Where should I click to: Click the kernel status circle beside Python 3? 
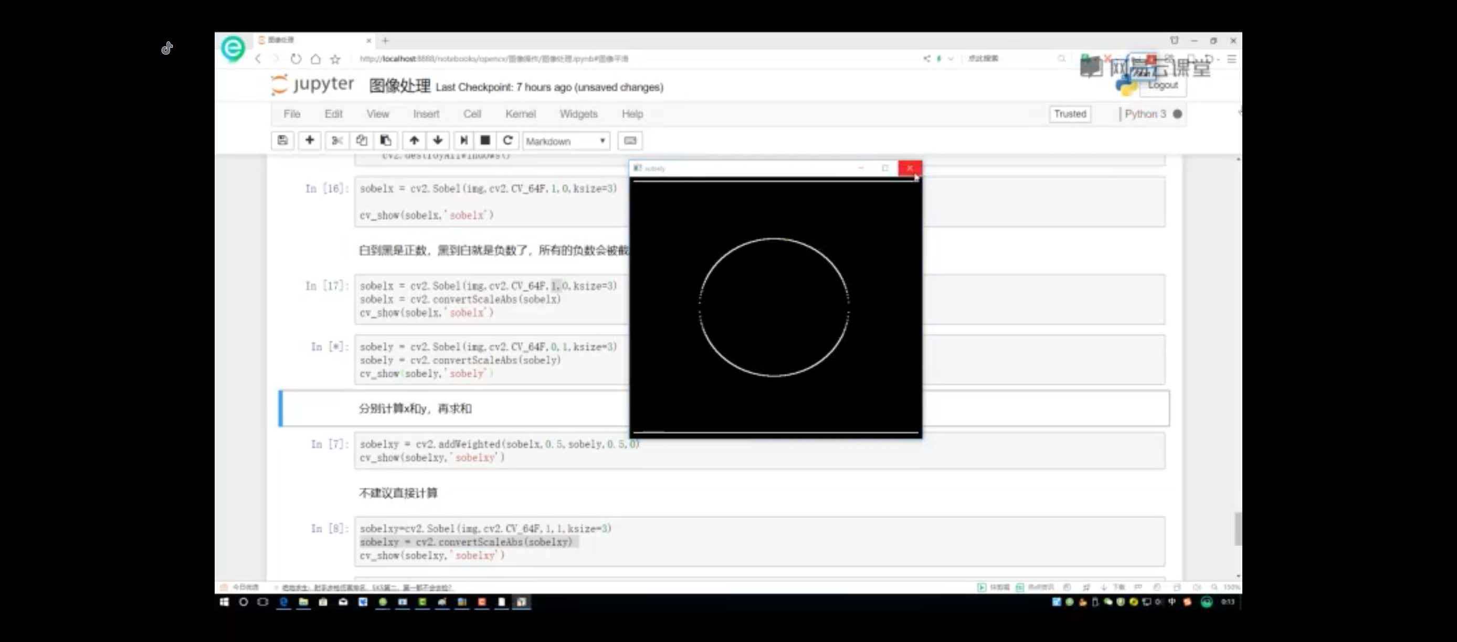1178,114
